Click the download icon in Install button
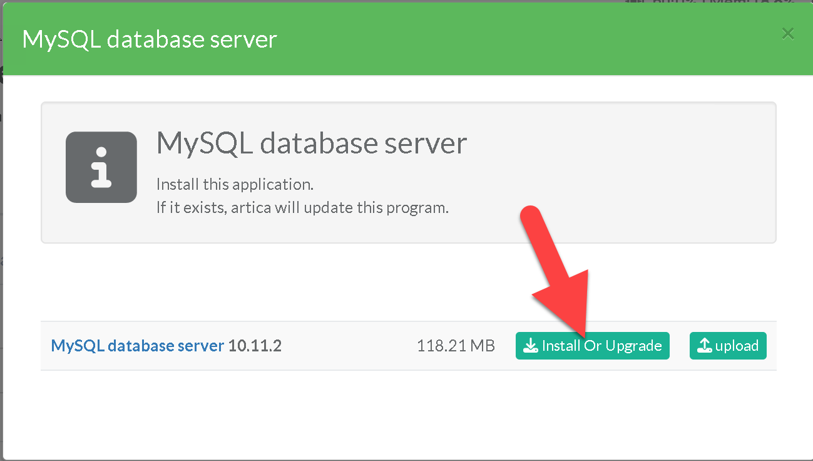Viewport: 813px width, 461px height. click(x=530, y=346)
